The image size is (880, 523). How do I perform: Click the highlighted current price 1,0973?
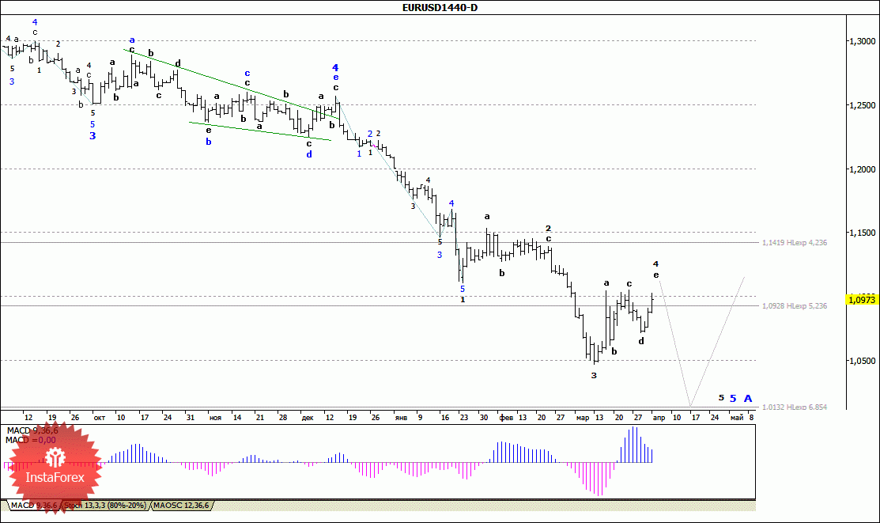point(862,300)
